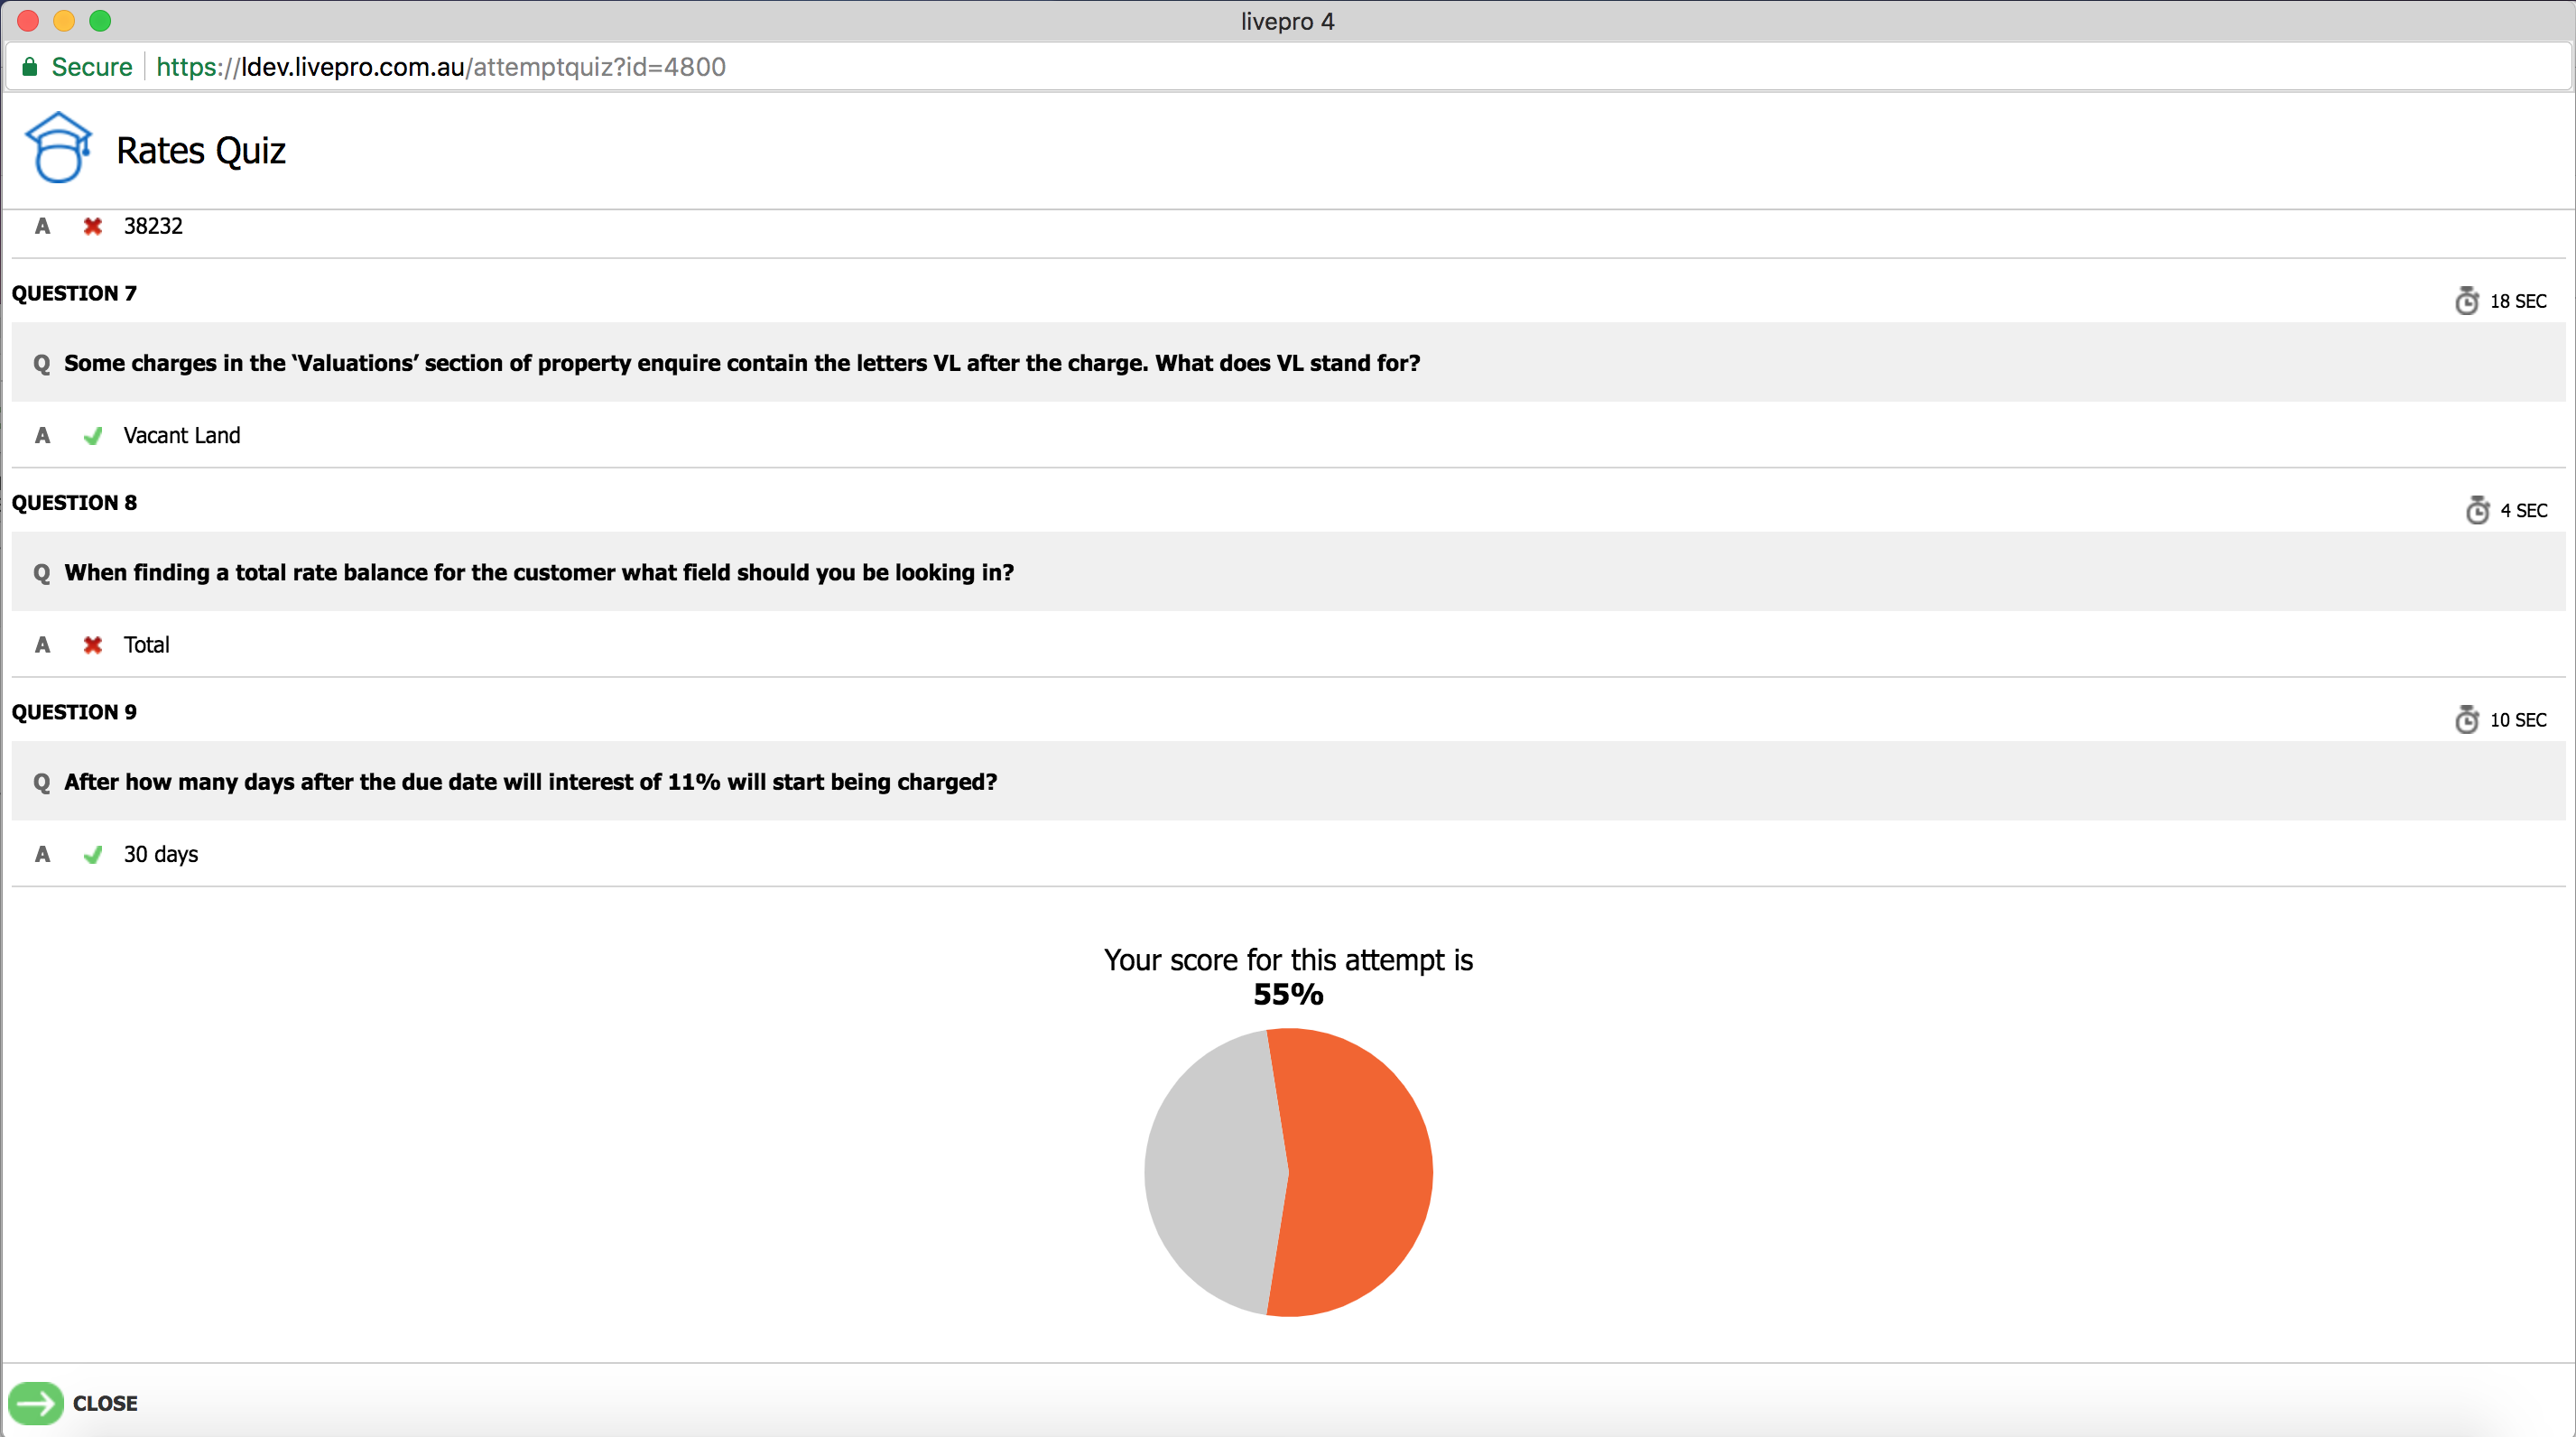The image size is (2576, 1437).
Task: Click the graduation cap quiz icon
Action: coord(58,148)
